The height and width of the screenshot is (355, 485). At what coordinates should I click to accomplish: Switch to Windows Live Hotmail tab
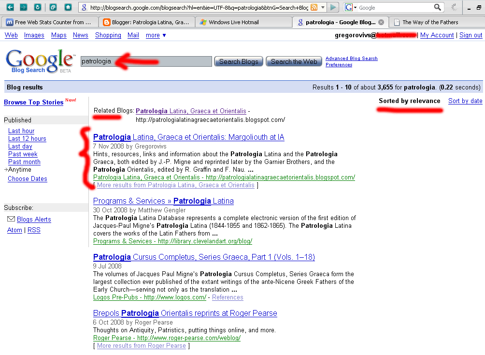(x=243, y=22)
